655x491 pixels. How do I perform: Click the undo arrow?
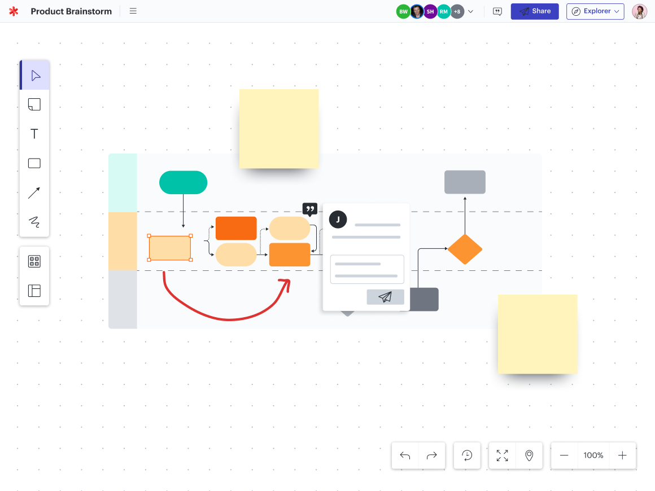[405, 455]
